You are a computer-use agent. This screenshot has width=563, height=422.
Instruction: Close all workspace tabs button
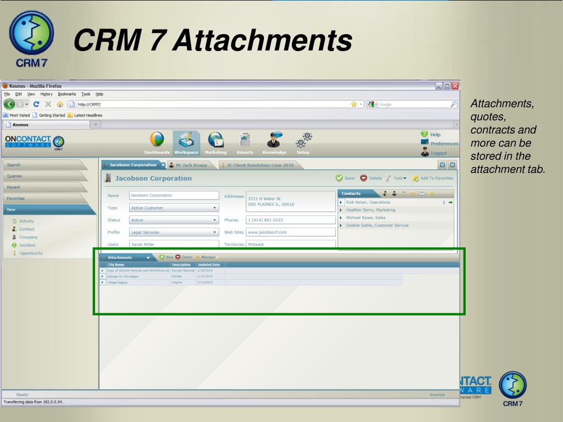[452, 165]
